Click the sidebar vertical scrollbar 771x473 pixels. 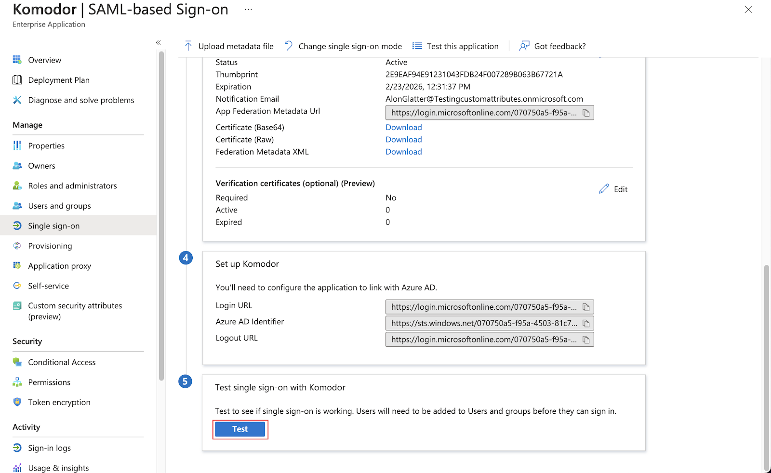point(161,216)
